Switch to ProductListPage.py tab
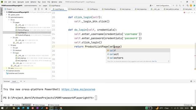 coord(77,9)
